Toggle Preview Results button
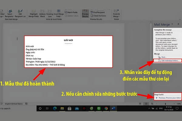The image size is (182, 121). 85,14
